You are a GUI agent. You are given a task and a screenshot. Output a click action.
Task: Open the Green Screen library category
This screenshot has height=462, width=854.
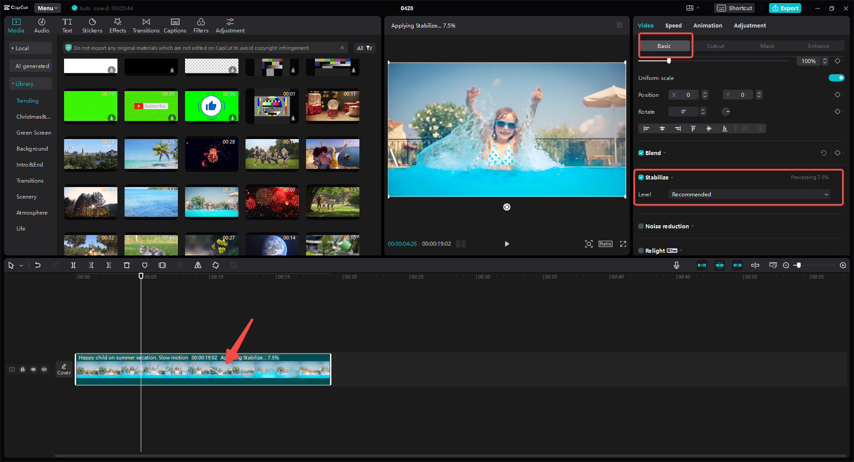coord(33,132)
